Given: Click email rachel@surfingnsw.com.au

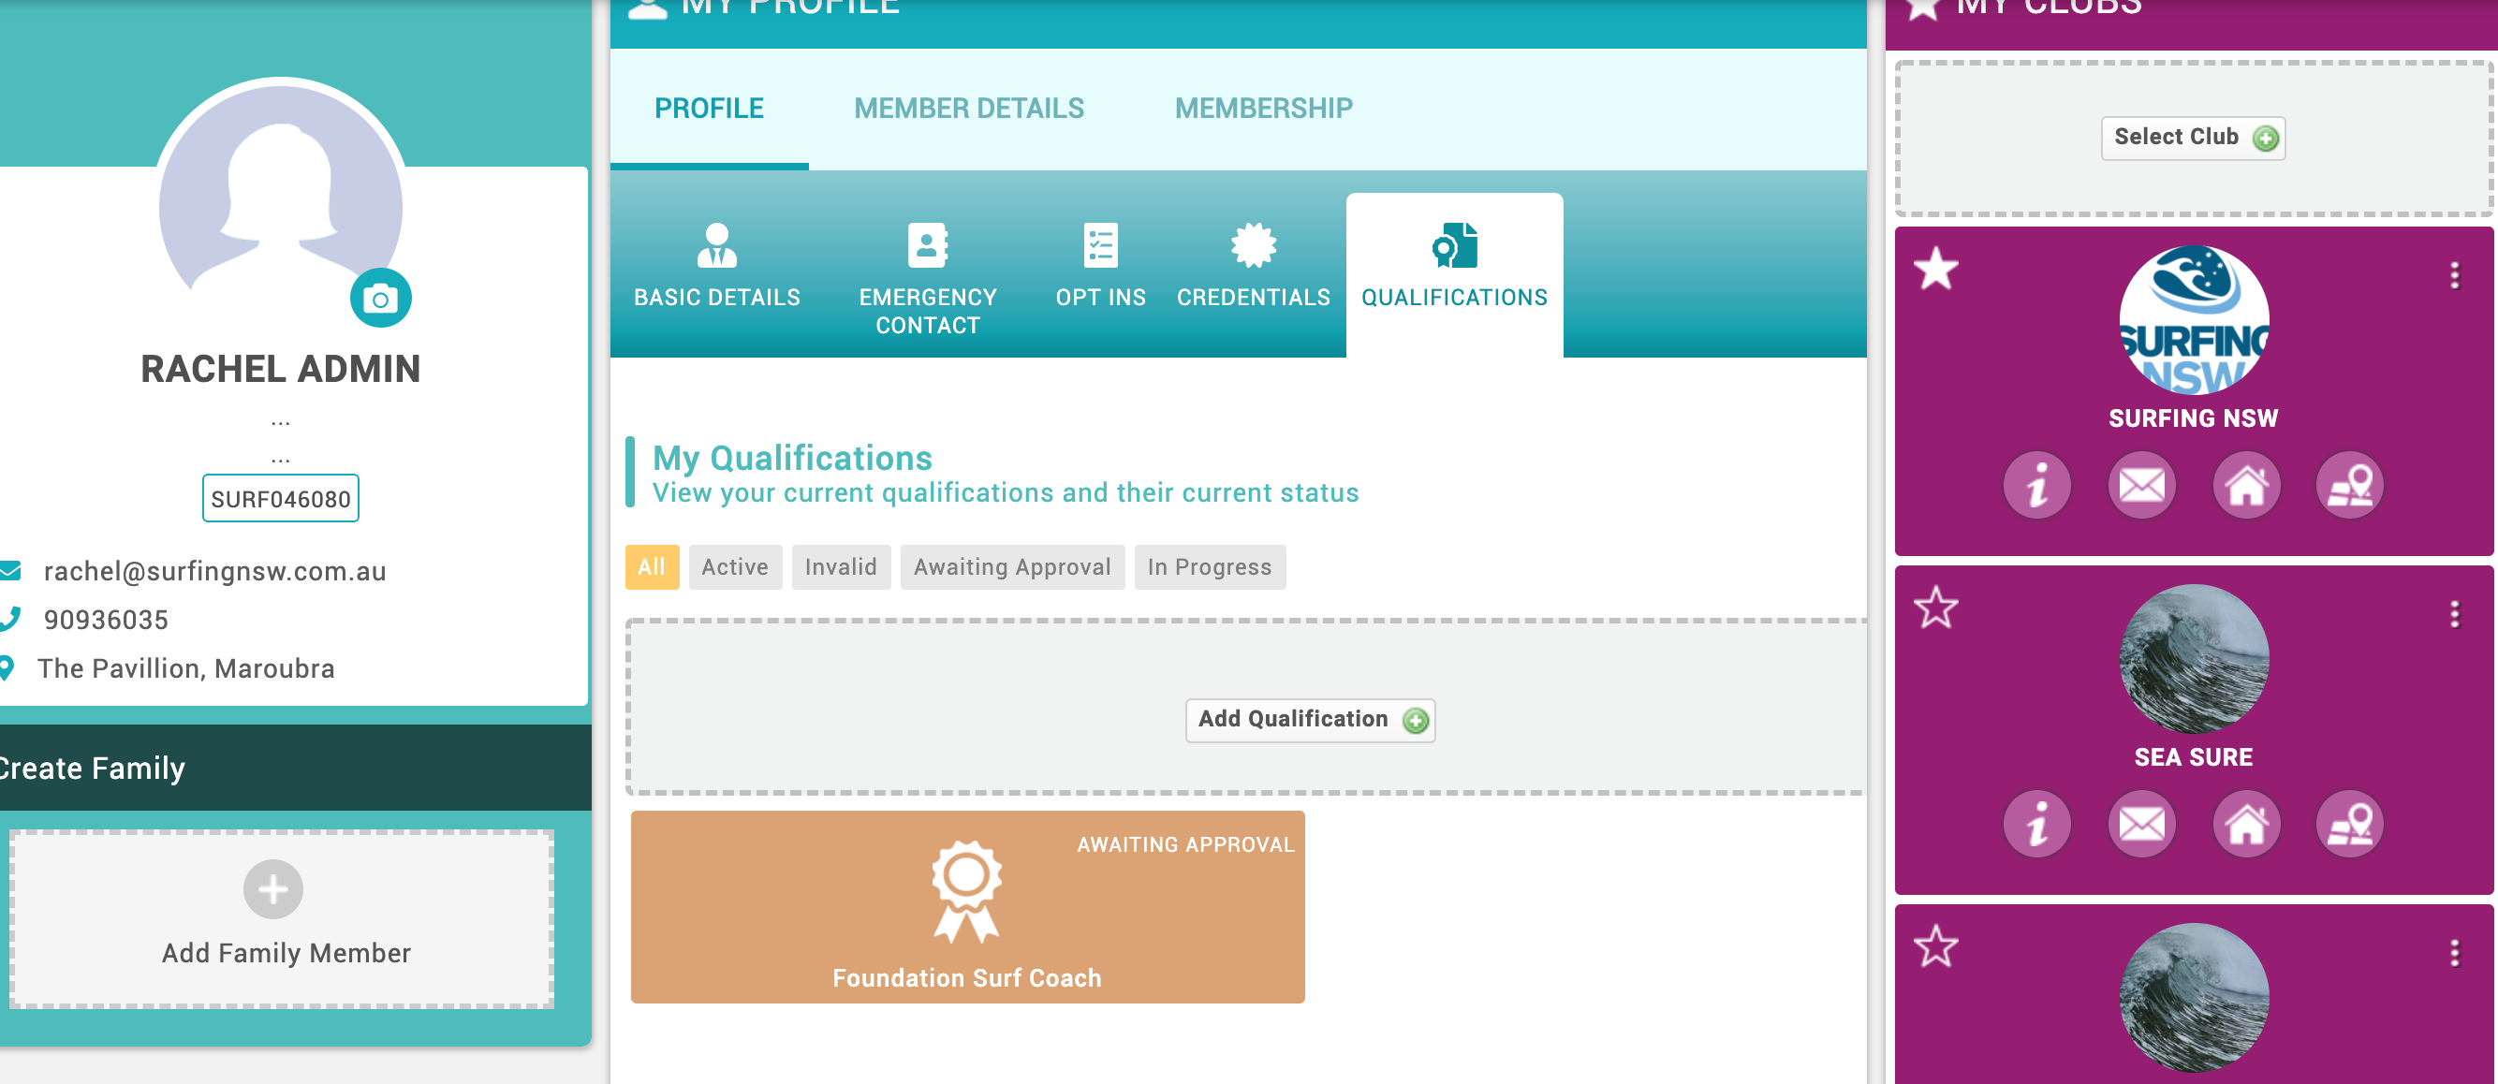Looking at the screenshot, I should 214,571.
